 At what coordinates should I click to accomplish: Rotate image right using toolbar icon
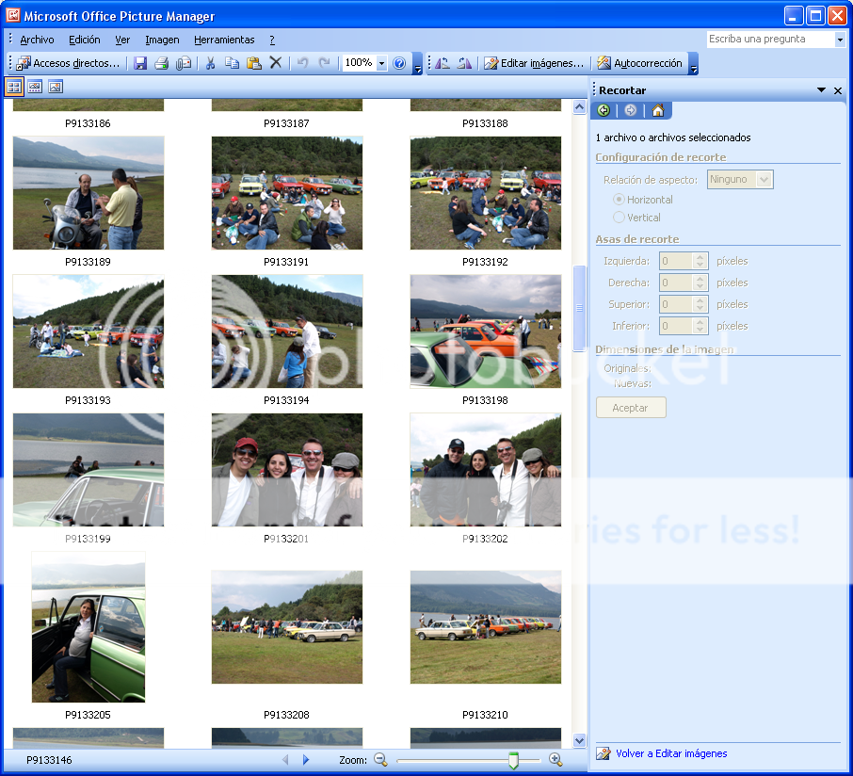click(464, 63)
